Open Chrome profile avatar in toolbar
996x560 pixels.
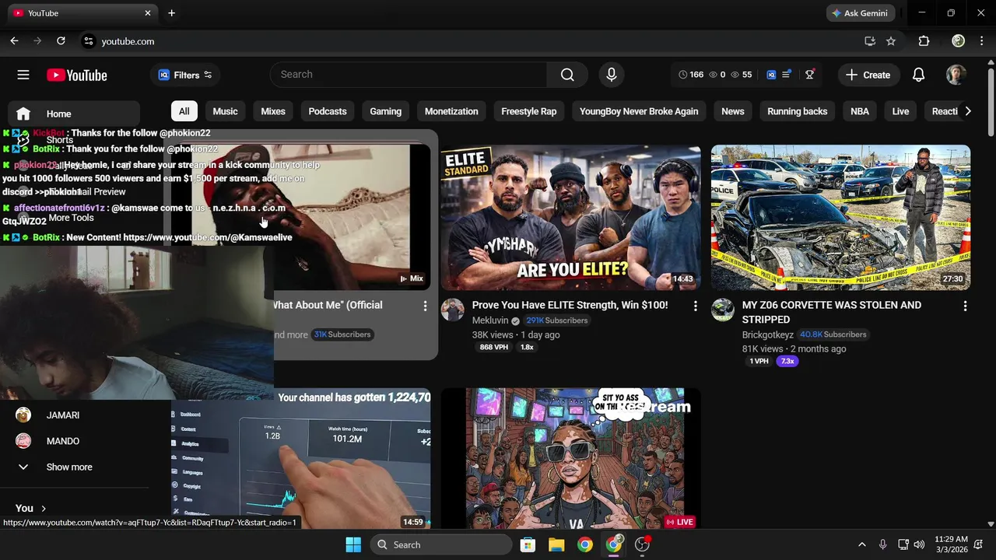tap(959, 41)
